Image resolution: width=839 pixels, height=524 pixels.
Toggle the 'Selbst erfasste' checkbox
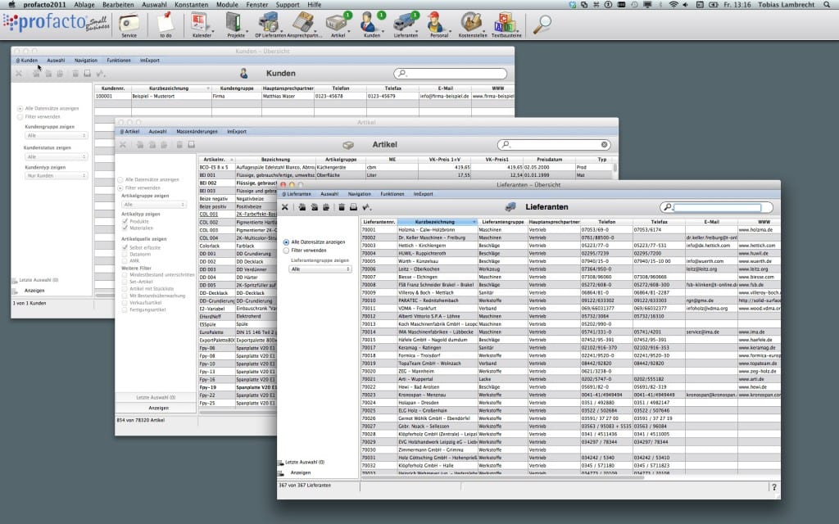(x=125, y=247)
